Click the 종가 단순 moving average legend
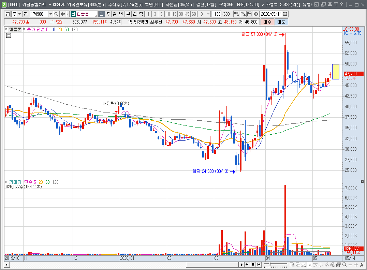The width and height of the screenshot is (367, 270). pos(36,29)
